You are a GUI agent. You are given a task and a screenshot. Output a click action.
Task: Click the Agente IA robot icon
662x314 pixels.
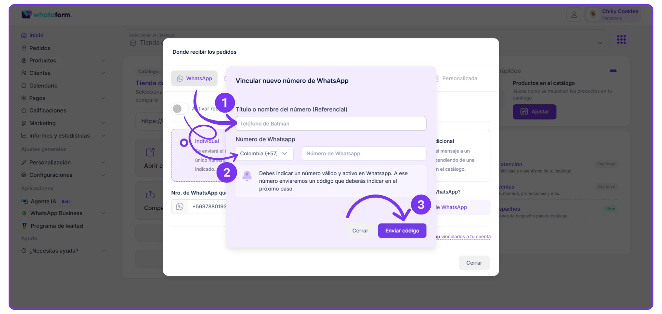pos(24,201)
